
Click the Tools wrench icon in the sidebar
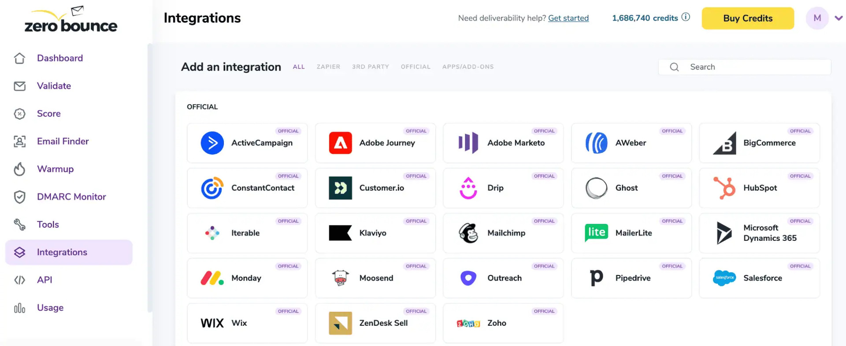[20, 225]
